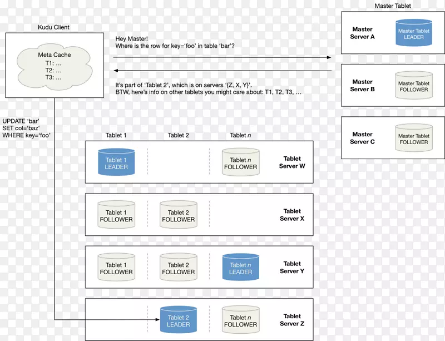Screen dimensions: 445x341
Task: Click the 'Tablet Server Y' label
Action: coord(292,268)
